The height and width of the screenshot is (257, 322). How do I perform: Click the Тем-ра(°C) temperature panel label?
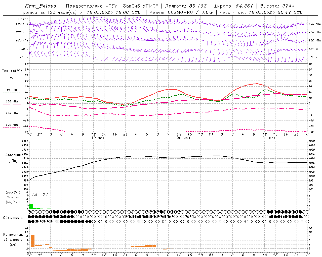pyautogui.click(x=12, y=71)
